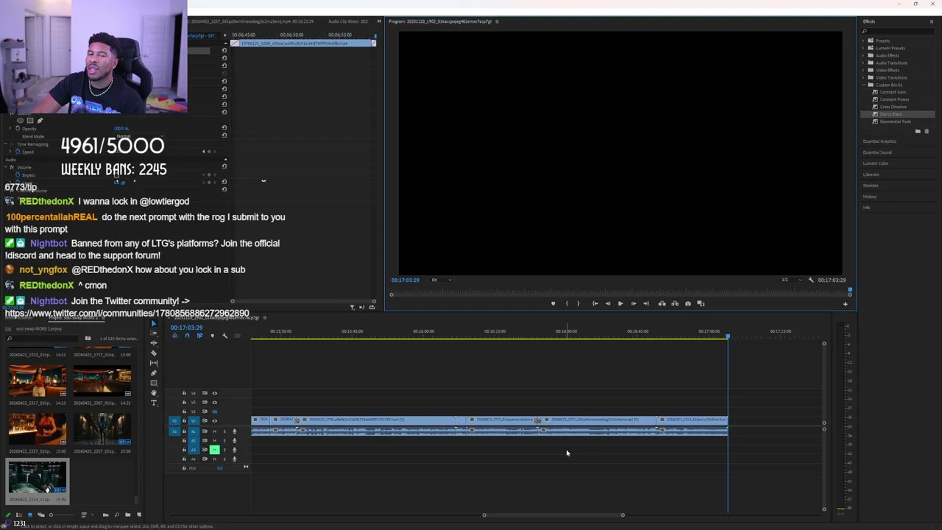Open the Markers panel tab
This screenshot has width=942, height=530.
(871, 185)
